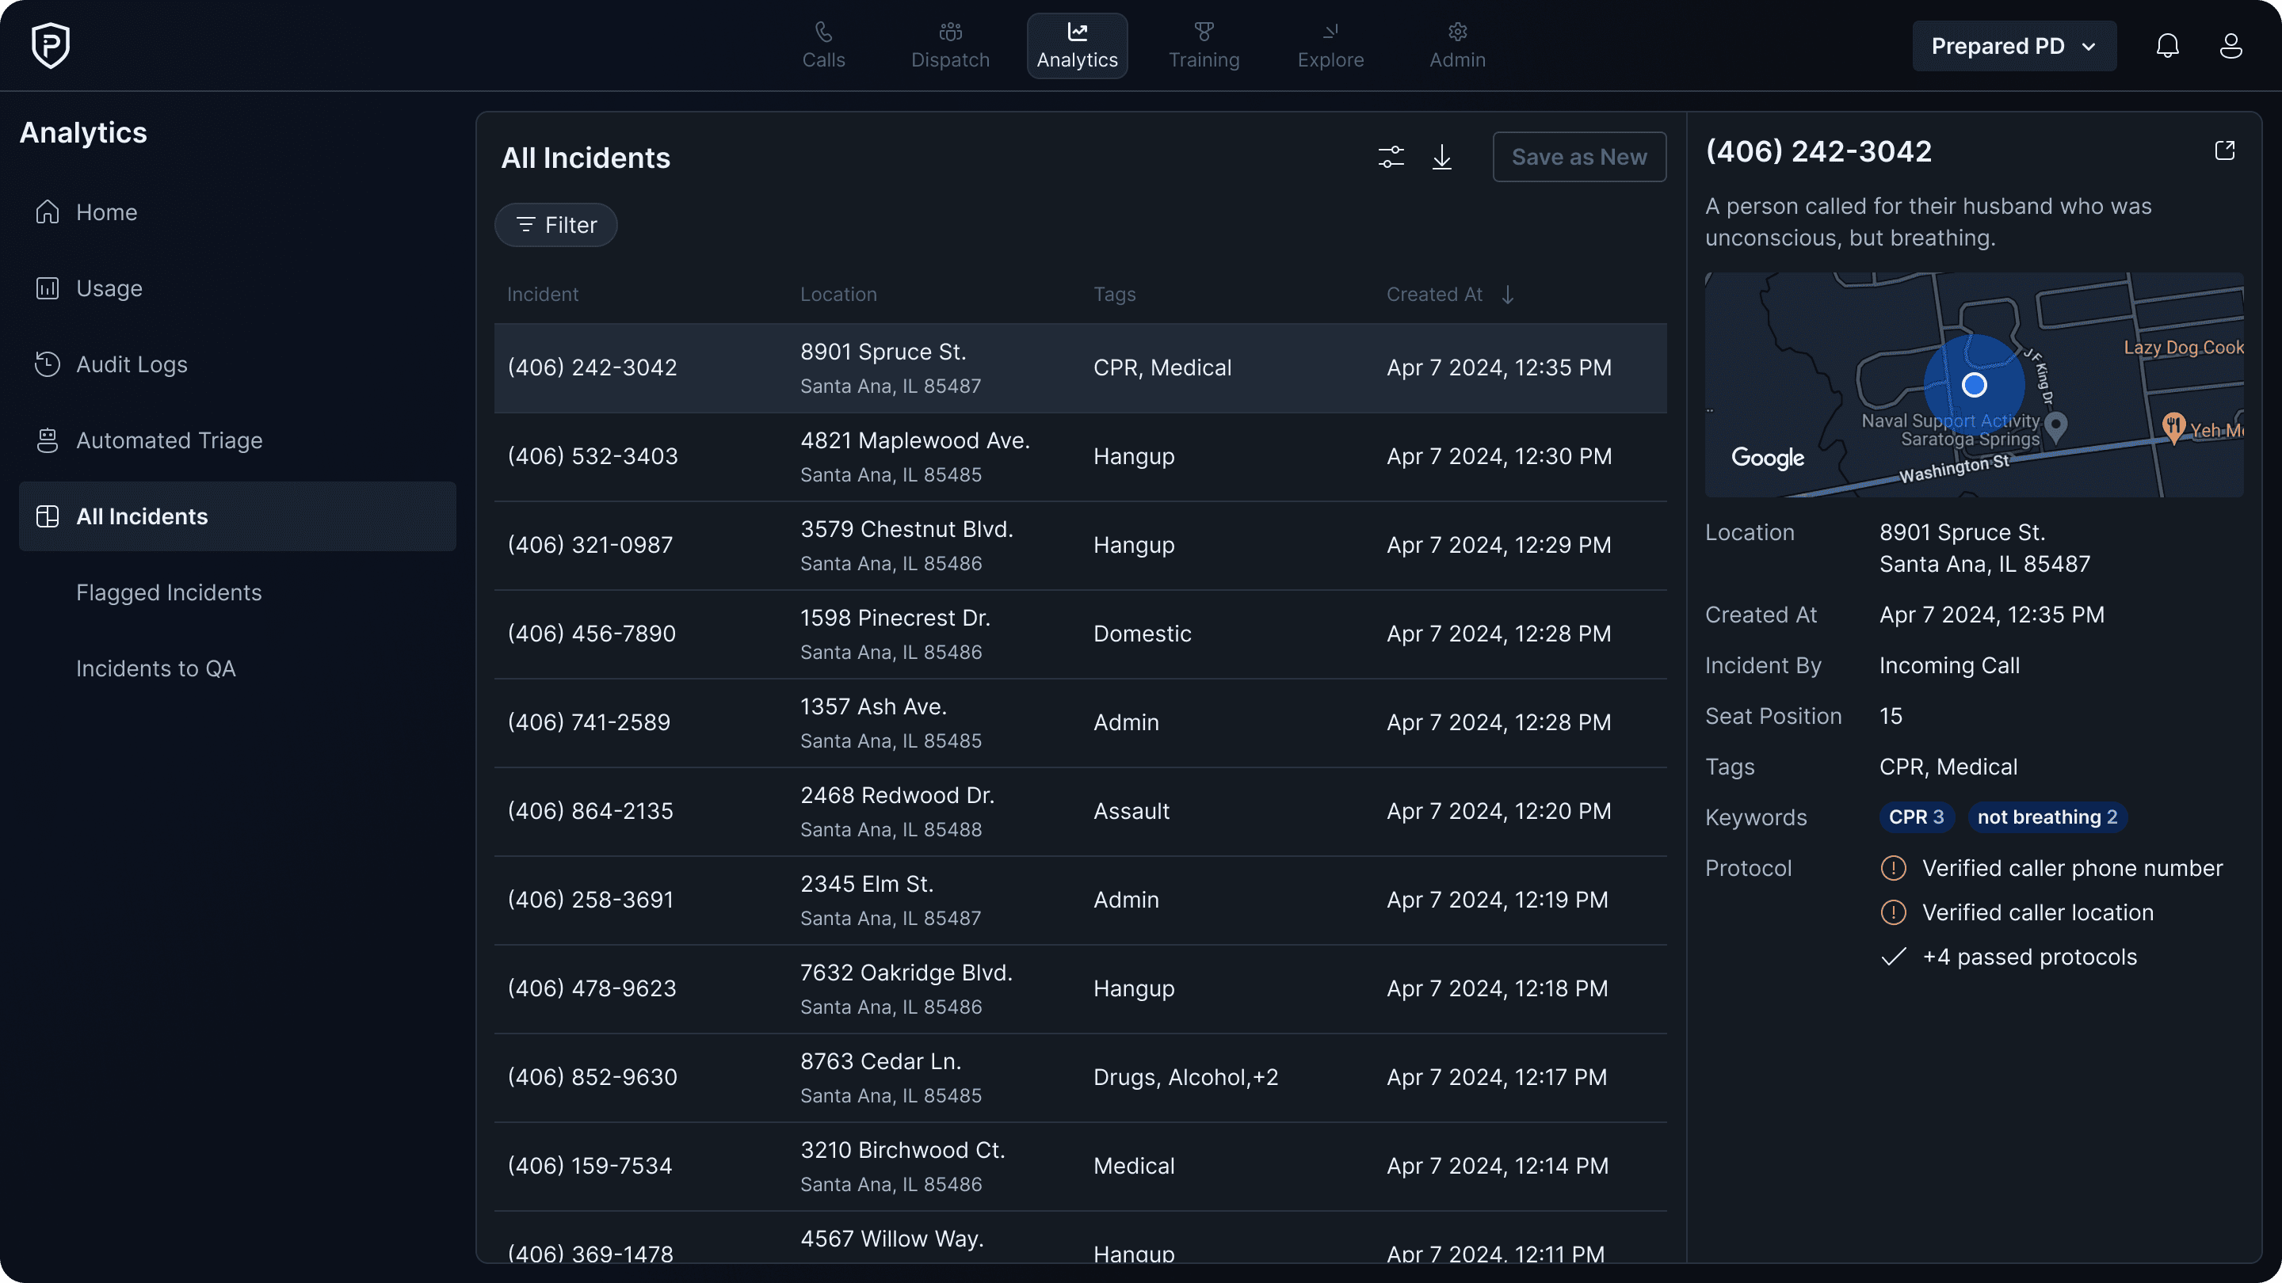Viewport: 2282px width, 1283px height.
Task: Open incident details in new window
Action: tap(2224, 150)
